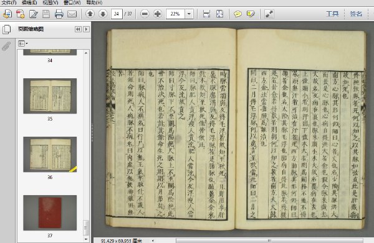
Task: Click the horizontal scrollbar at bottom
Action: pos(269,241)
